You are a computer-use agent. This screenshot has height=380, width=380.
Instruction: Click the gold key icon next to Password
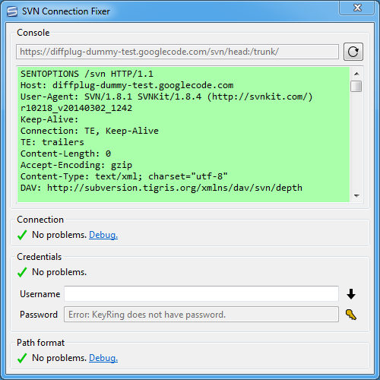[351, 315]
